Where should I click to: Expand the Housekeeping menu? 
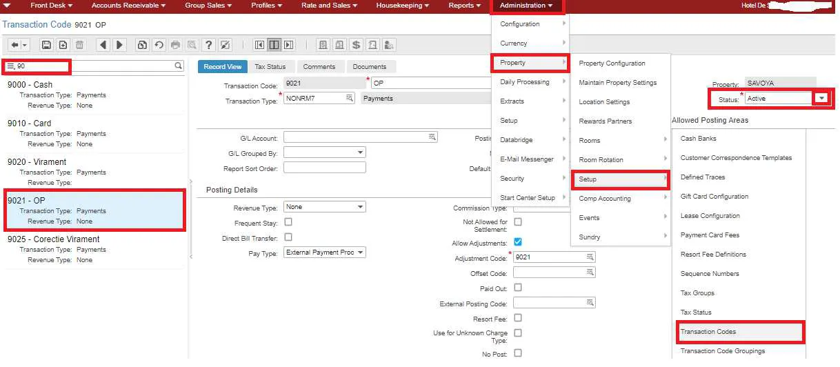click(403, 6)
